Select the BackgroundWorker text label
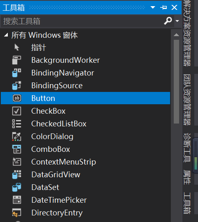The image size is (198, 222). [65, 60]
